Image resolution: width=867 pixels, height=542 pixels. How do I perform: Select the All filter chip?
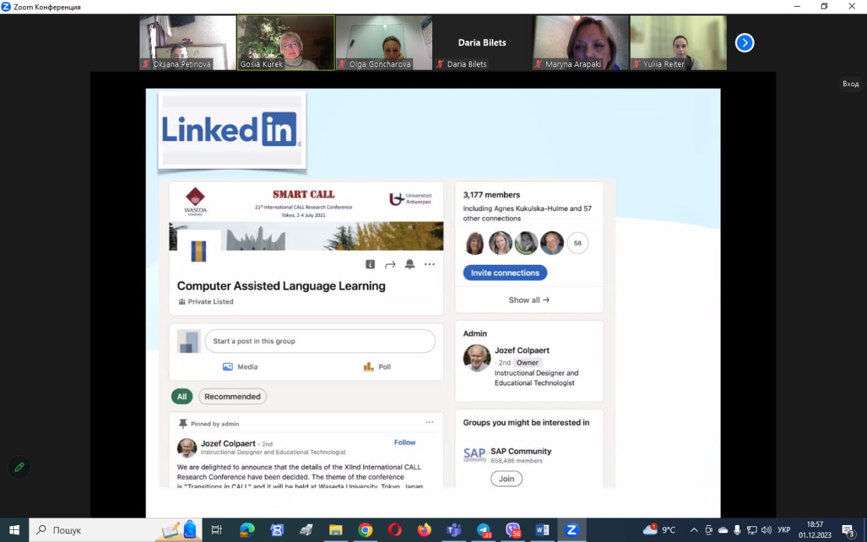182,396
